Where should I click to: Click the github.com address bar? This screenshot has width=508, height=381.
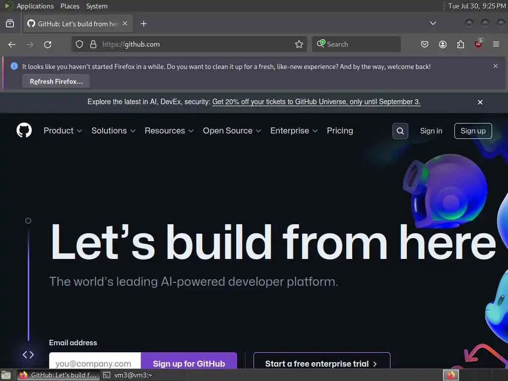point(189,44)
